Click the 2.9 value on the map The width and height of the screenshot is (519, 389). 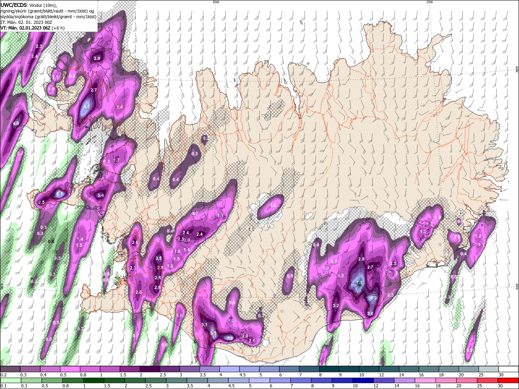(97, 58)
